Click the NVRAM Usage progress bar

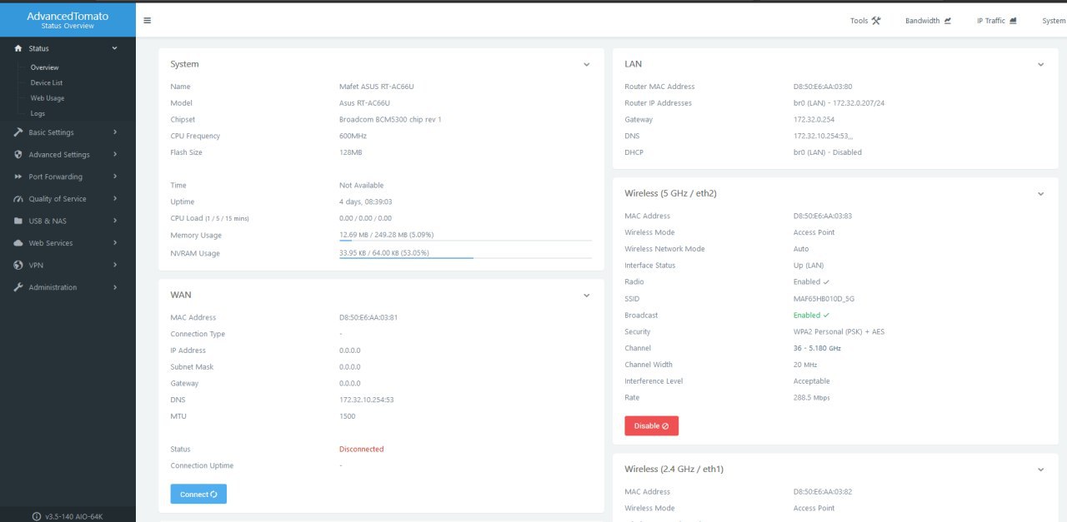tap(465, 258)
